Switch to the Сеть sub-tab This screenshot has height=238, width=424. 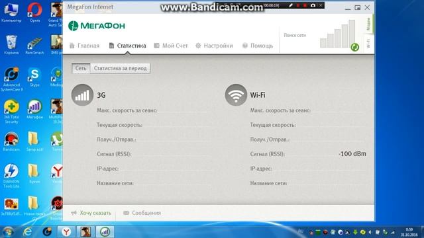click(x=81, y=68)
